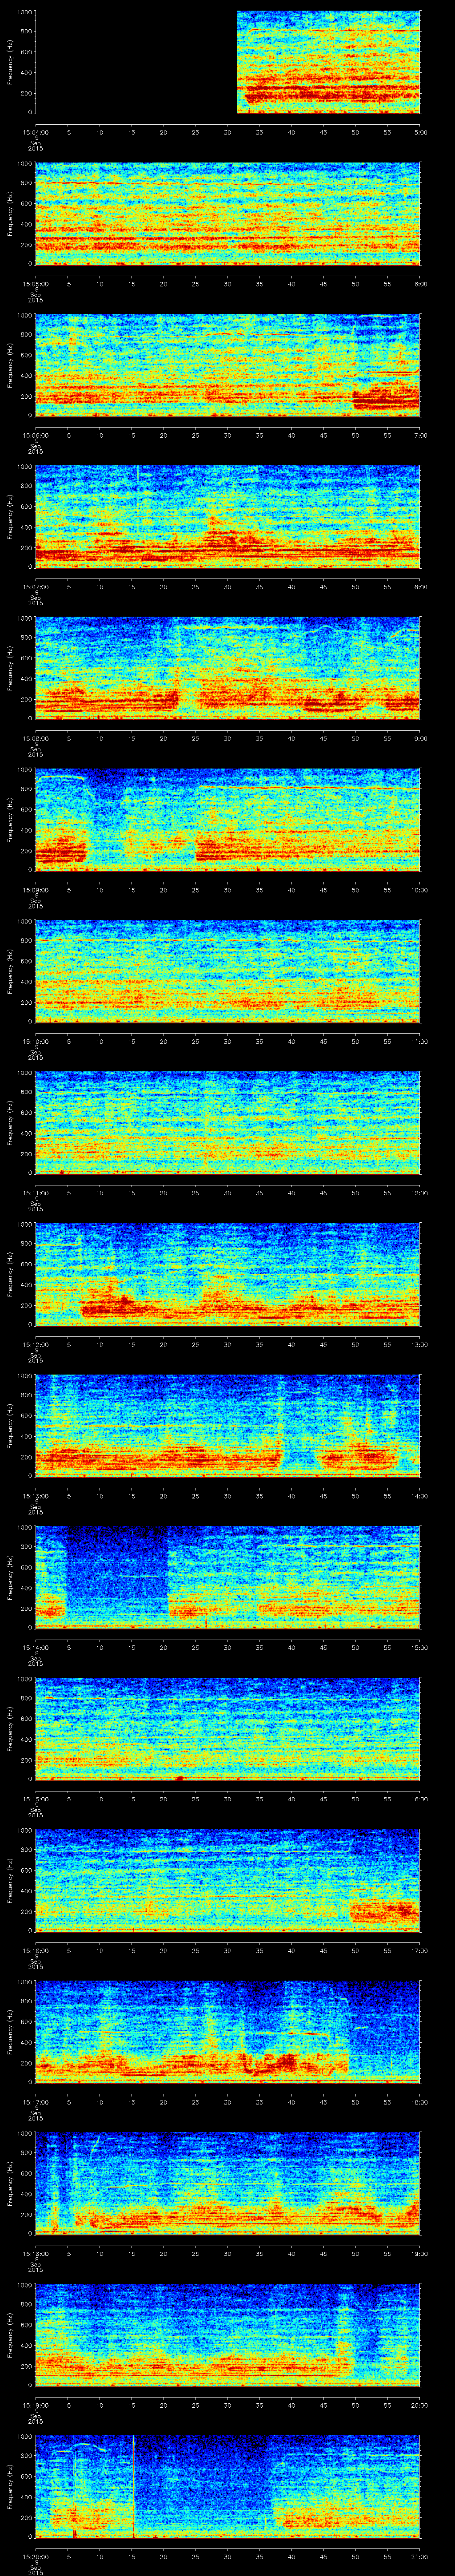Choose the 15:13:00 time axis label

[x=36, y=1496]
